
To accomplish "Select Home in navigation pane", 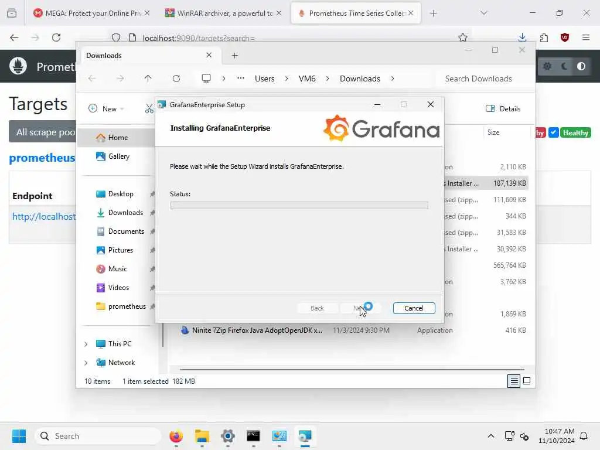I will pos(118,138).
